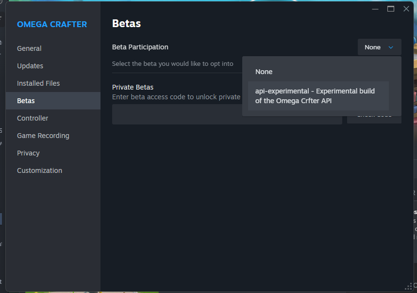The image size is (417, 293).
Task: Minimize the properties window
Action: 375,9
